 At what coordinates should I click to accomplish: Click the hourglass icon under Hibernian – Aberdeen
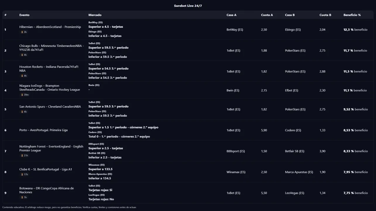22,32
